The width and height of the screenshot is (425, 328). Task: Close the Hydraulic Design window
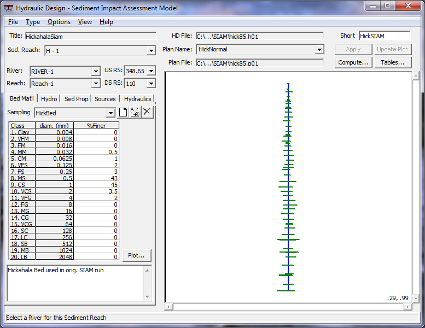409,5
